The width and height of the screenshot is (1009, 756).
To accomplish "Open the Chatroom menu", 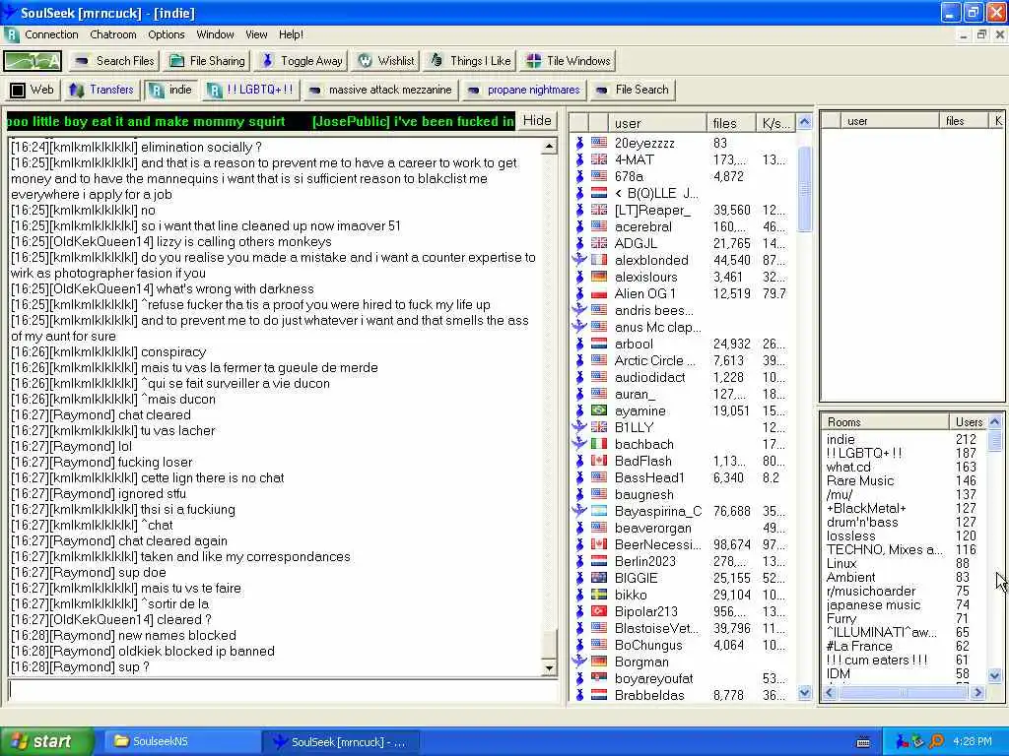I will 113,34.
